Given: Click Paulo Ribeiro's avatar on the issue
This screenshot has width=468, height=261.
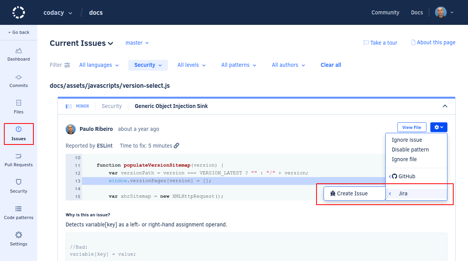Looking at the screenshot, I should pyautogui.click(x=71, y=129).
